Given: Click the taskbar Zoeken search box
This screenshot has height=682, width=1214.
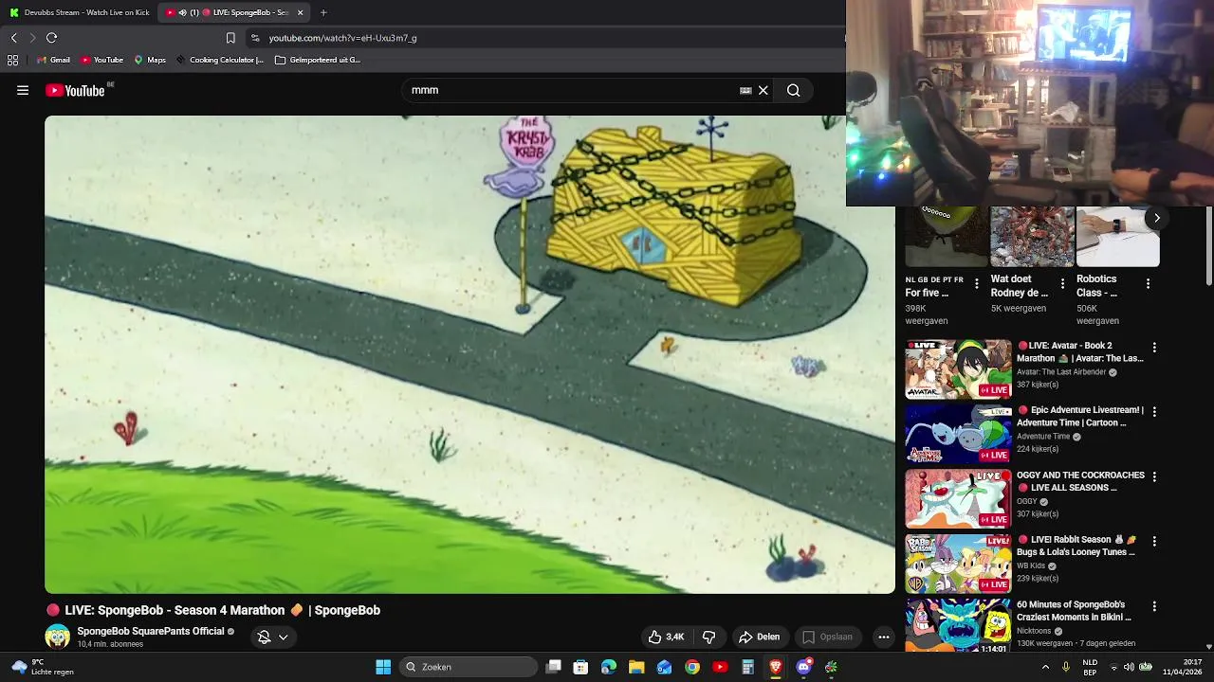Looking at the screenshot, I should [469, 667].
